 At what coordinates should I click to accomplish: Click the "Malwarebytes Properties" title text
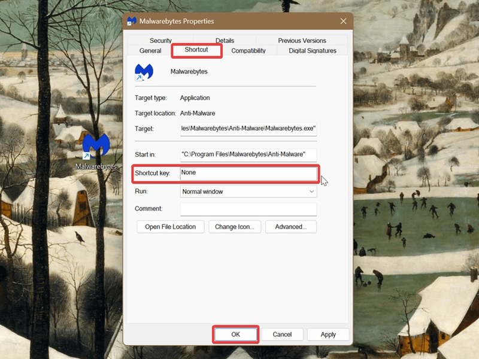coord(177,21)
